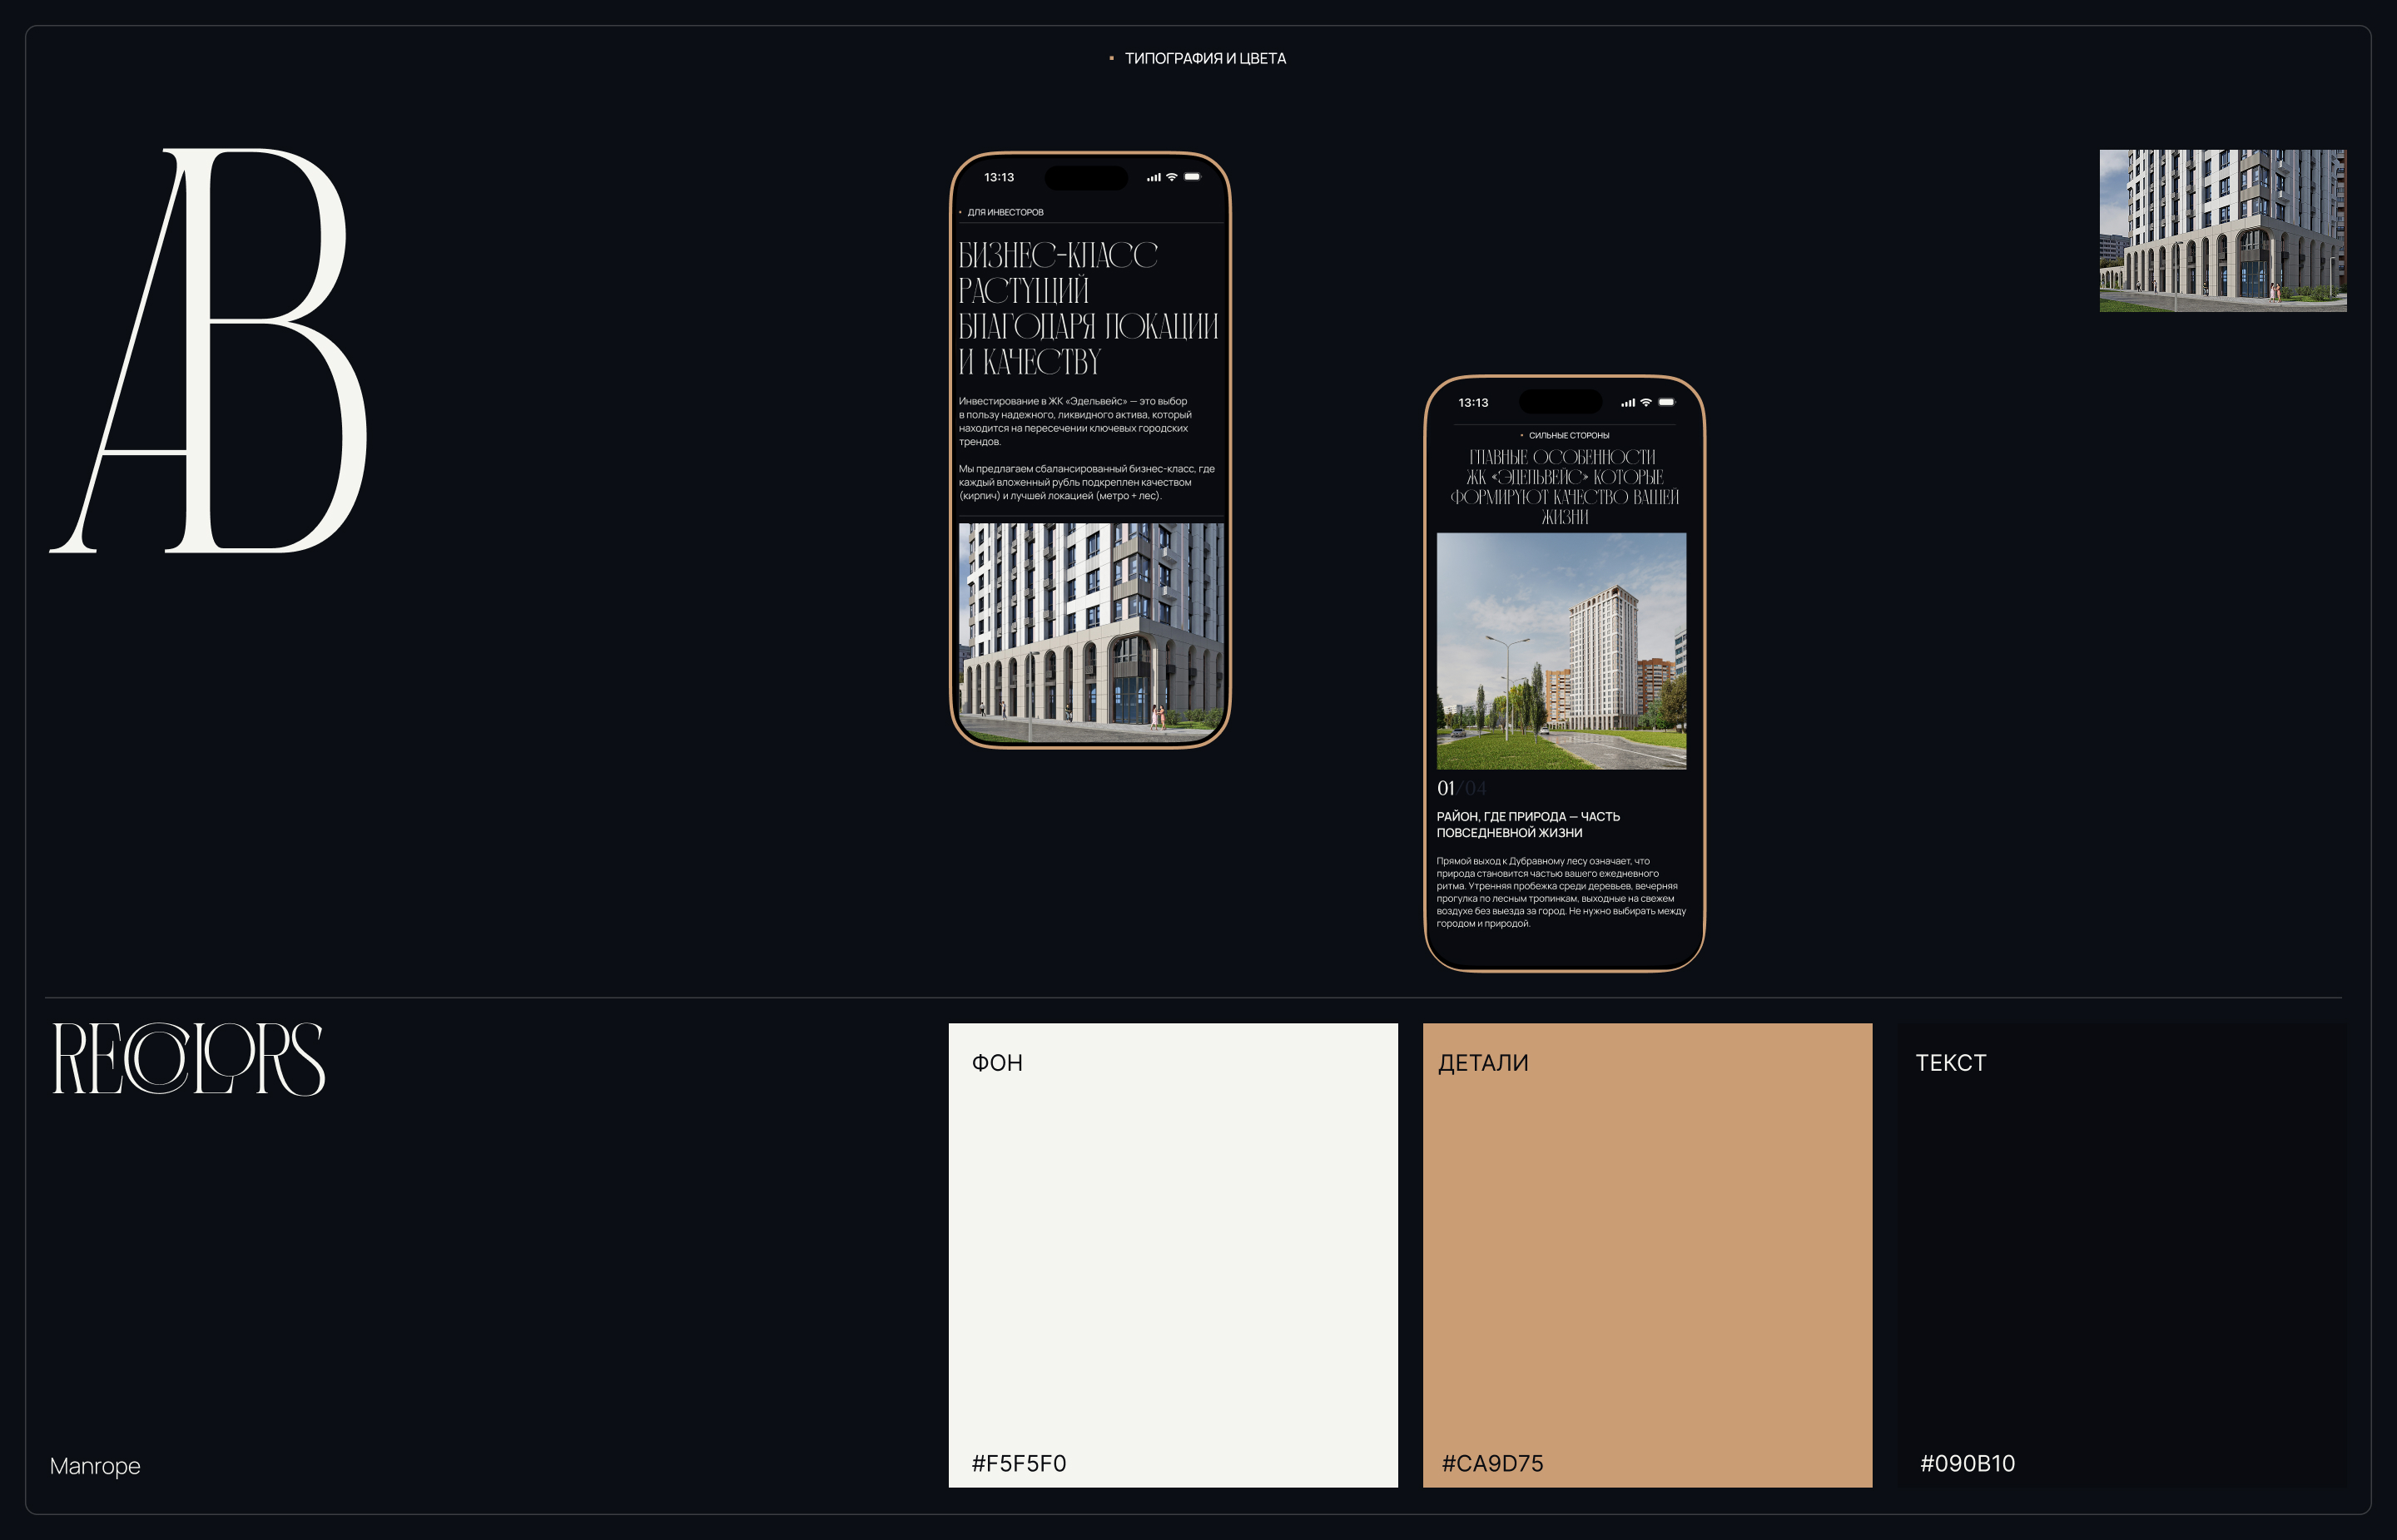The image size is (2397, 1540).
Task: Click the Wi-Fi icon on left phone
Action: (1172, 177)
